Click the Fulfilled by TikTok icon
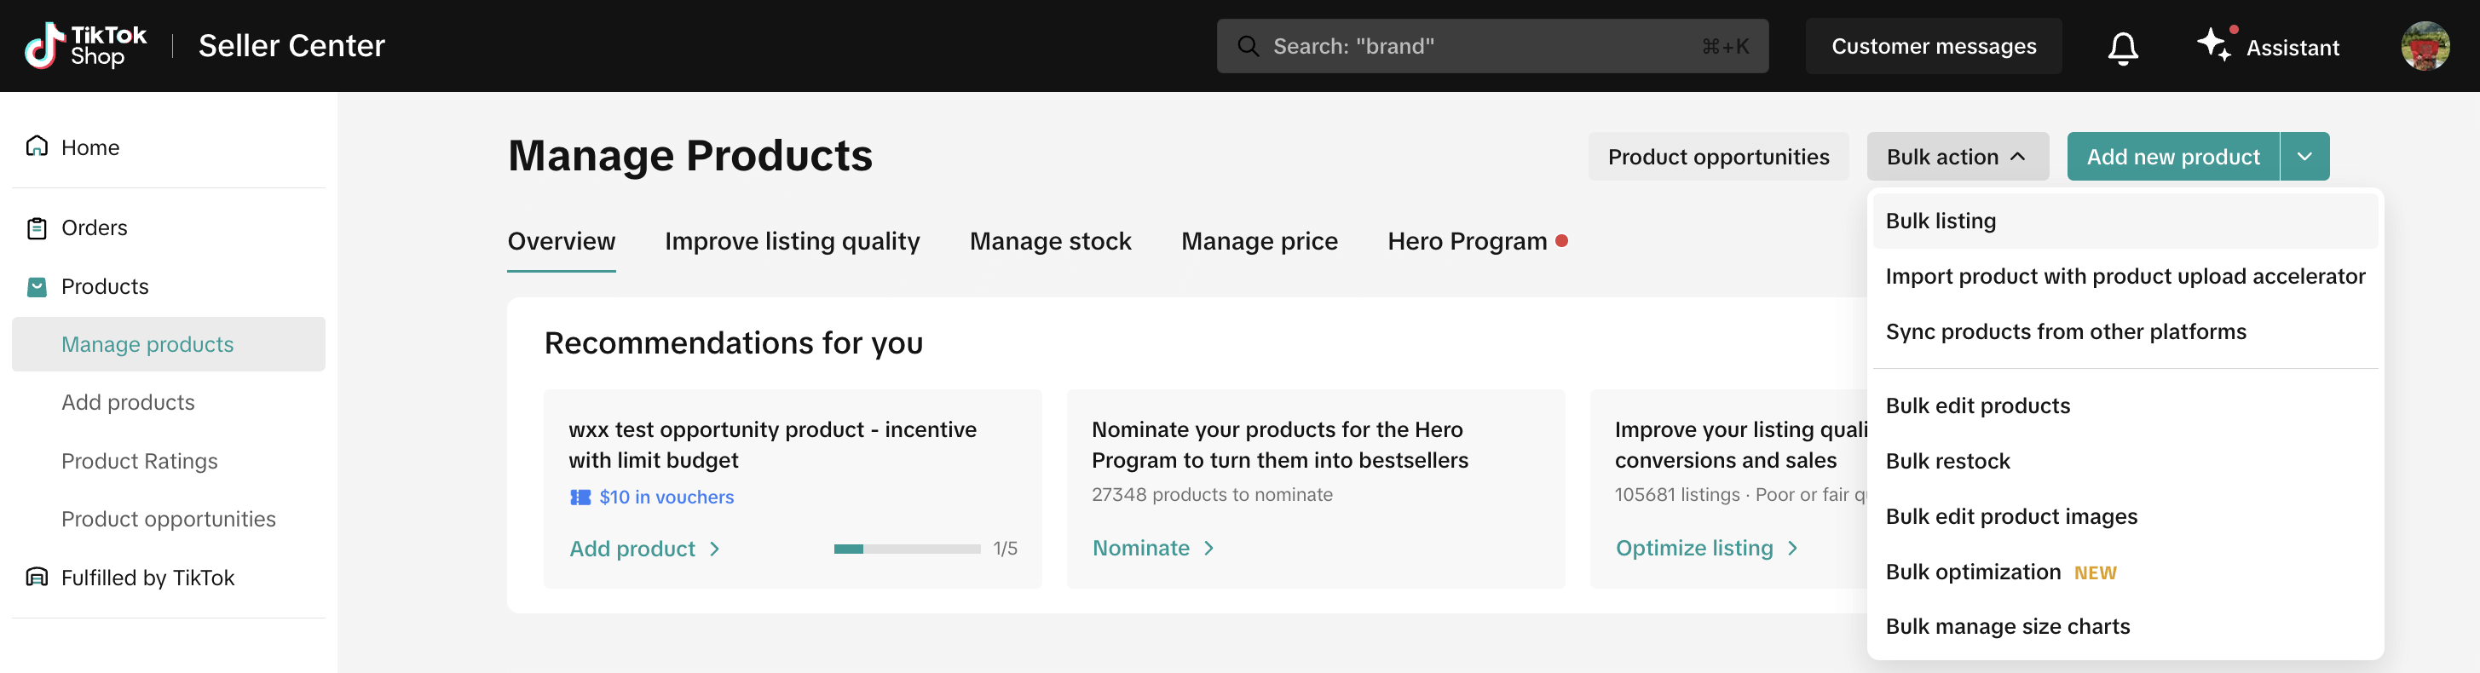Screen dimensions: 2480x673 coord(37,577)
